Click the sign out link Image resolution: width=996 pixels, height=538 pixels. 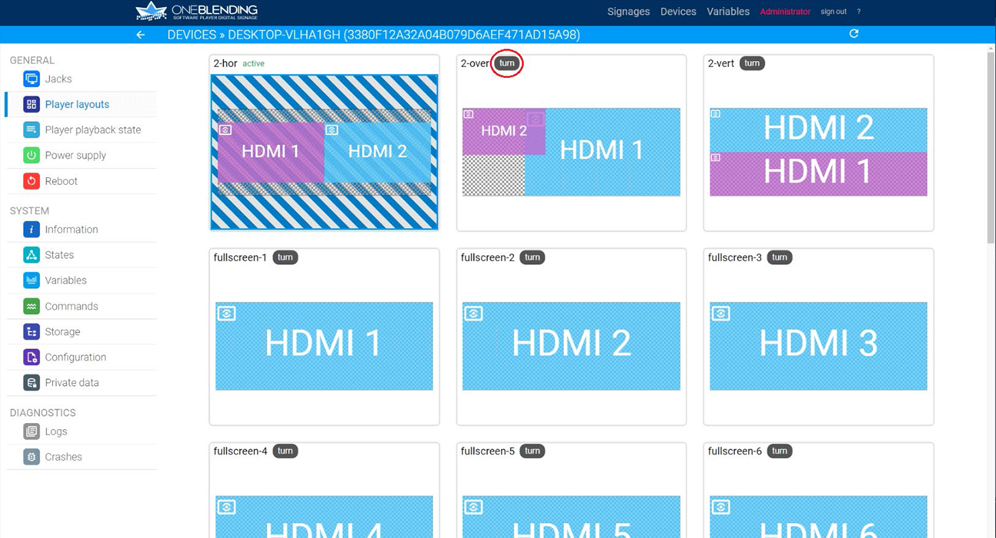tap(833, 12)
